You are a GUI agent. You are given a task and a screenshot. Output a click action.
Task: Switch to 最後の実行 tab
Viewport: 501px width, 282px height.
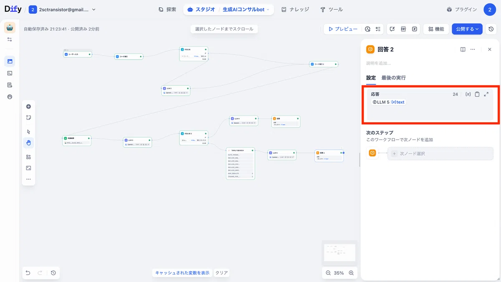point(393,78)
